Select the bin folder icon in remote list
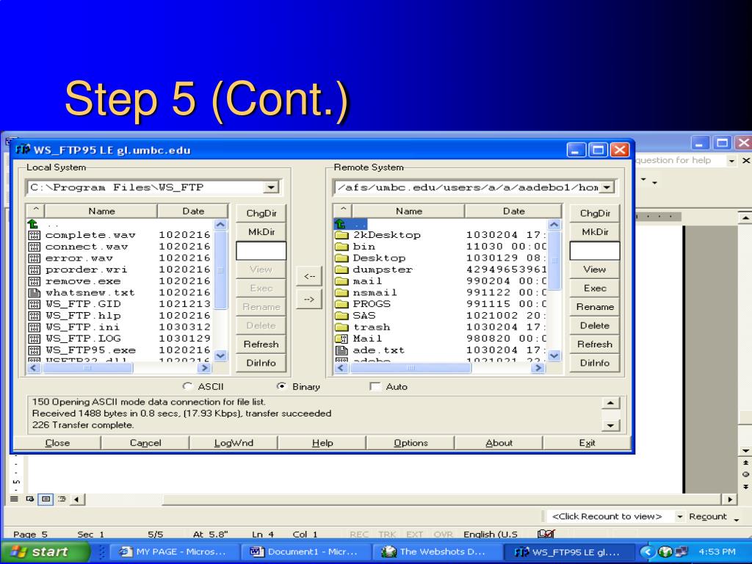 tap(341, 247)
